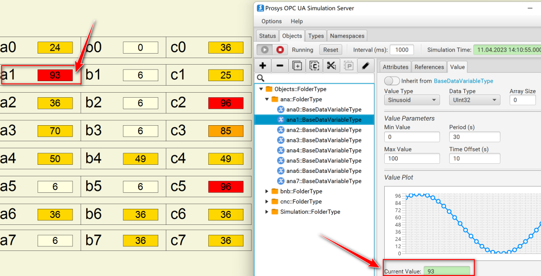Switch to the Namespaces tab
The height and width of the screenshot is (276, 541).
347,36
